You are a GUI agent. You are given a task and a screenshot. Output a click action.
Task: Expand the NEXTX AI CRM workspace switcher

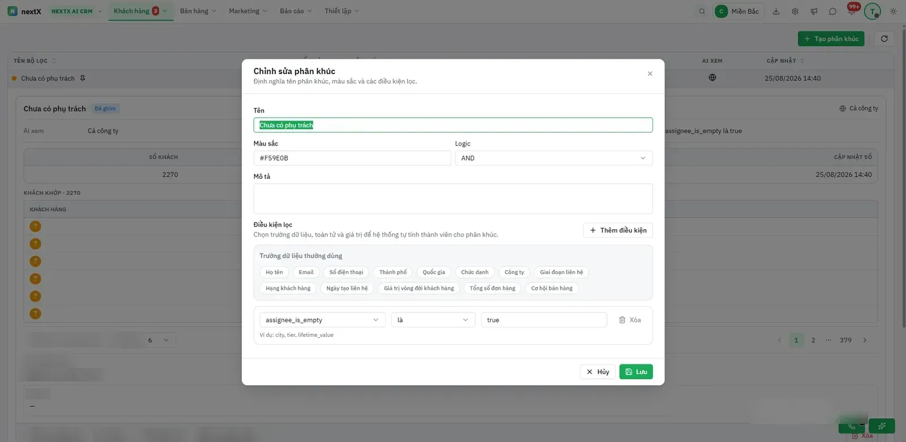point(76,11)
